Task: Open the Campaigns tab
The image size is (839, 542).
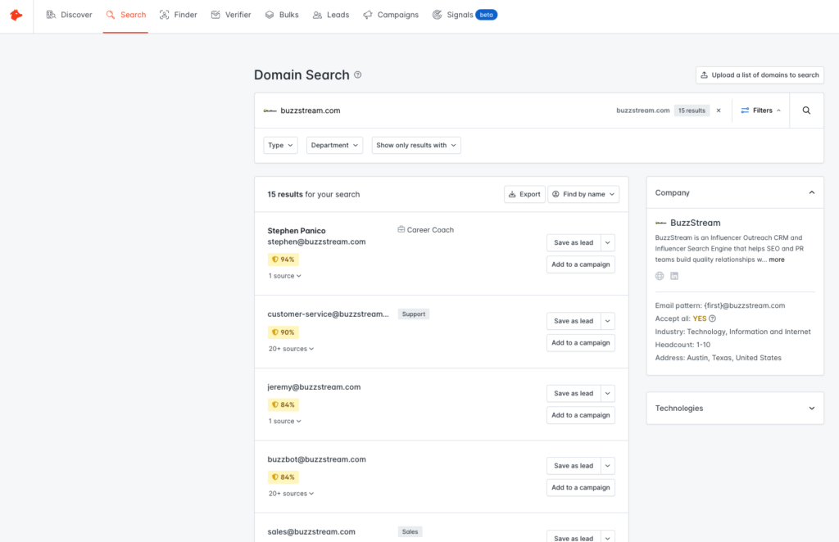Action: (x=391, y=15)
